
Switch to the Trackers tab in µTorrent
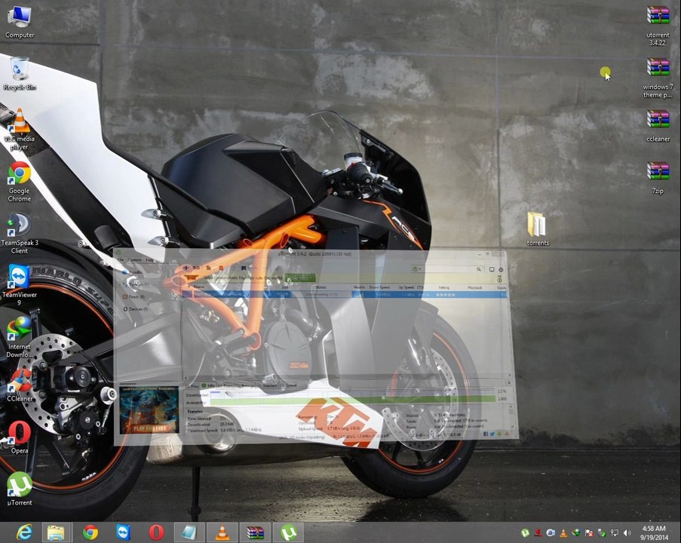(x=269, y=385)
